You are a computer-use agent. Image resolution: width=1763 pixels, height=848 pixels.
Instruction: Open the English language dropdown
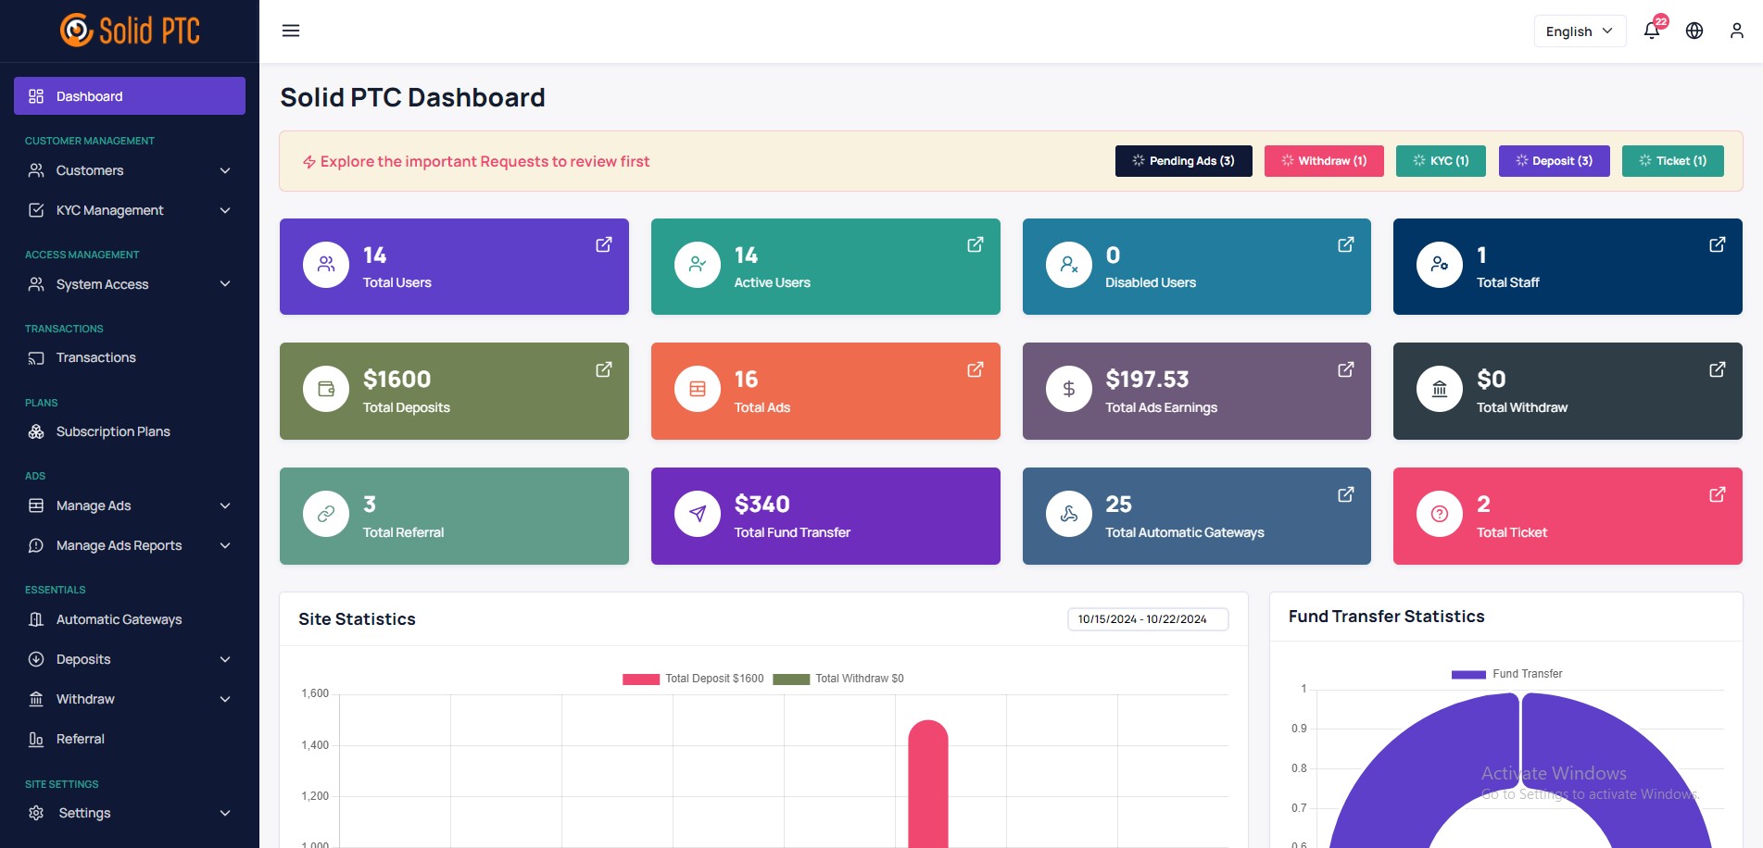coord(1580,31)
